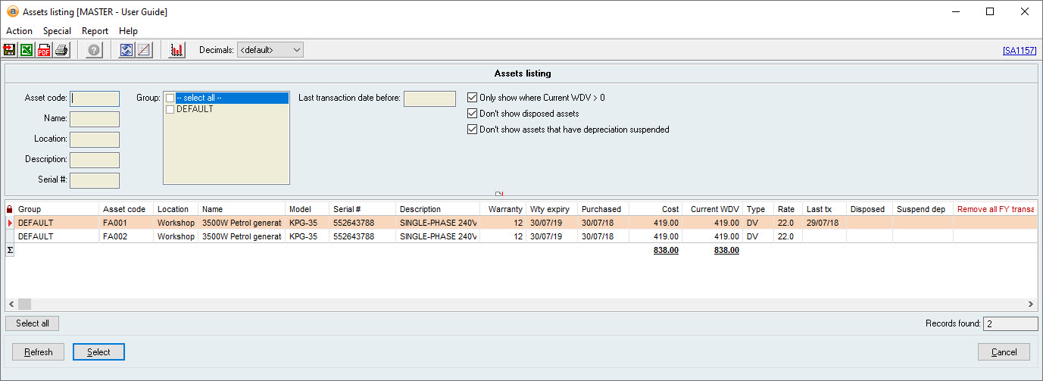Uncheck Only show where Current WDV > 0

click(x=473, y=98)
